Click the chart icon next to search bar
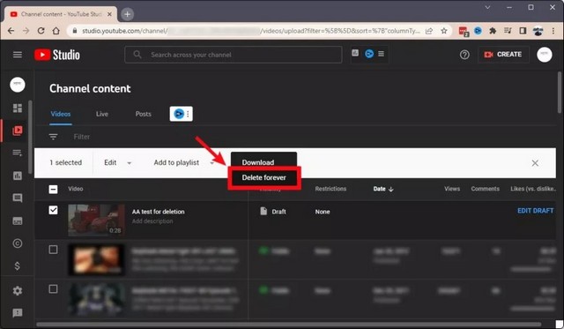Image resolution: width=564 pixels, height=329 pixels. coord(355,53)
